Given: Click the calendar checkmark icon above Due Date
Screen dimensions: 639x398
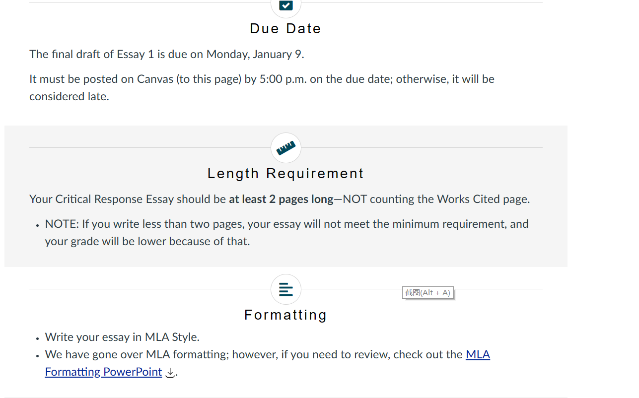Looking at the screenshot, I should point(286,5).
